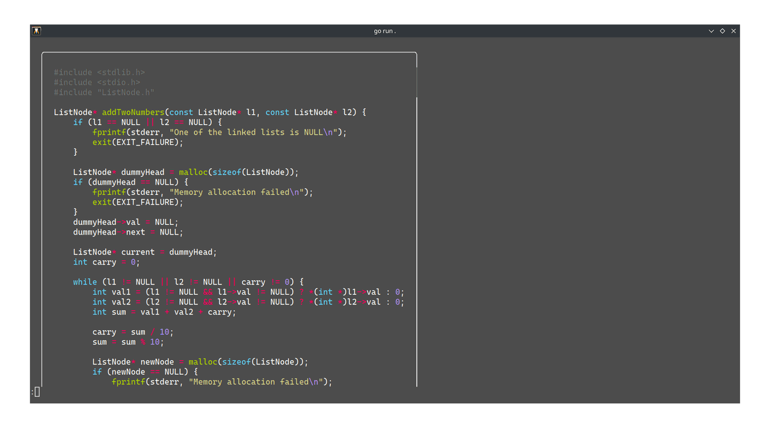Click the 'dummyHead->val = NULL;' line
Image resolution: width=770 pixels, height=439 pixels.
coord(126,222)
